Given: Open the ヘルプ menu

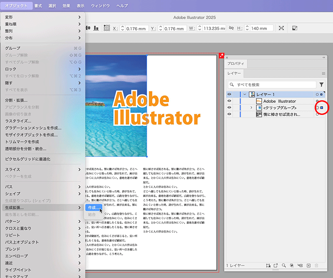Looking at the screenshot, I should 122,6.
